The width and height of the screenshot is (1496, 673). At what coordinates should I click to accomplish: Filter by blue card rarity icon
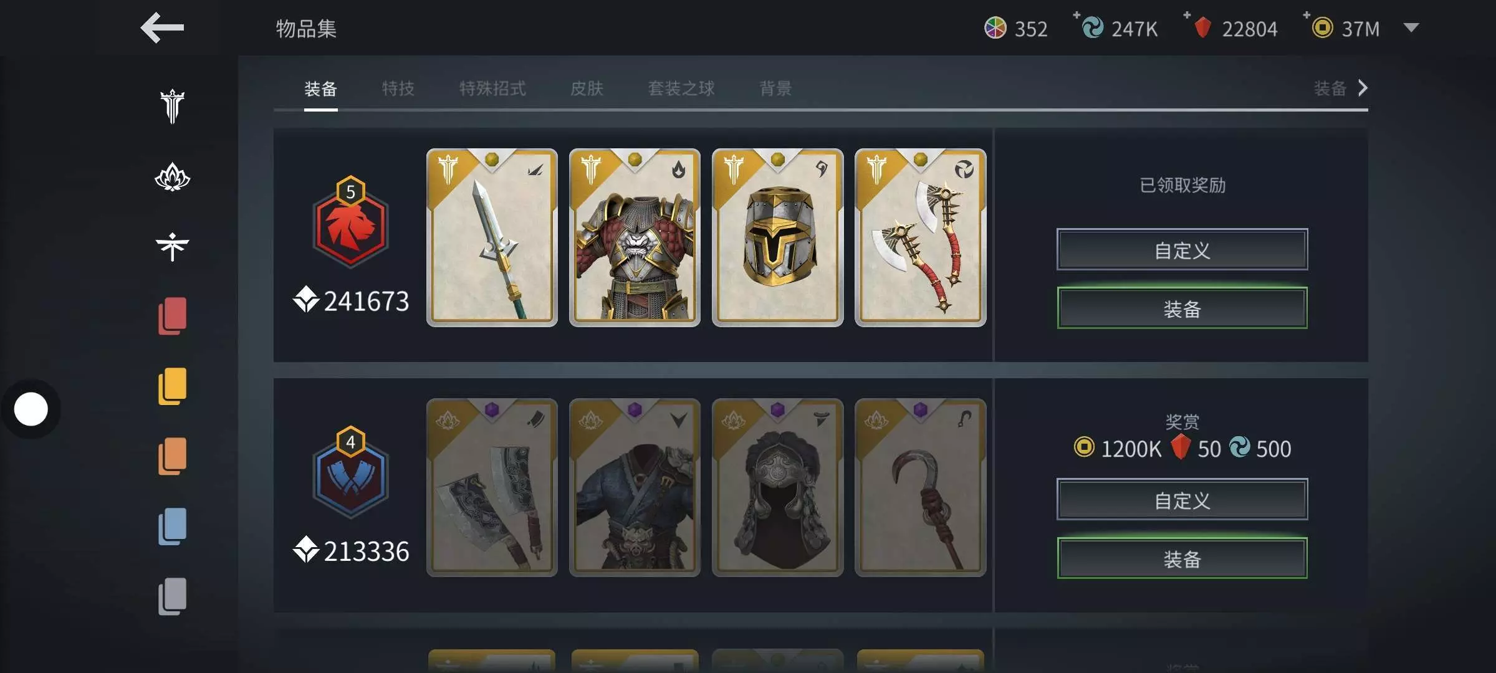tap(173, 527)
